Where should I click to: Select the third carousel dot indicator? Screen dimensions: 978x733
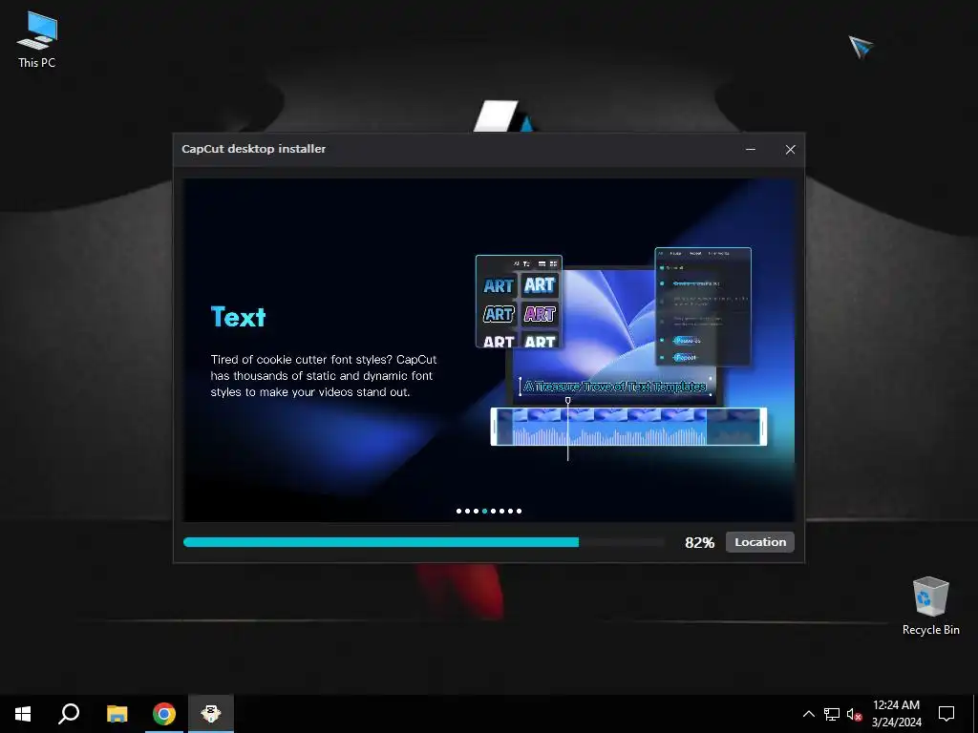pos(476,512)
